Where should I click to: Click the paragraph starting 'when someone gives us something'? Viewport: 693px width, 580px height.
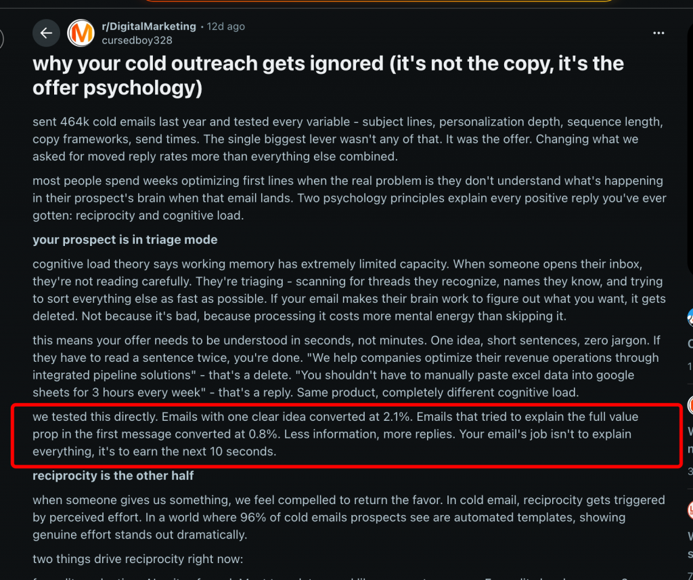tap(349, 517)
